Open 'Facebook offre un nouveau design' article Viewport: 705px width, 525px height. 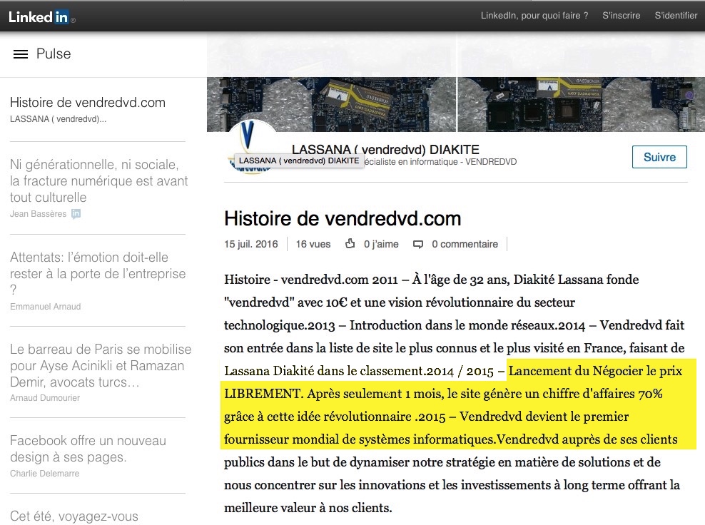88,449
